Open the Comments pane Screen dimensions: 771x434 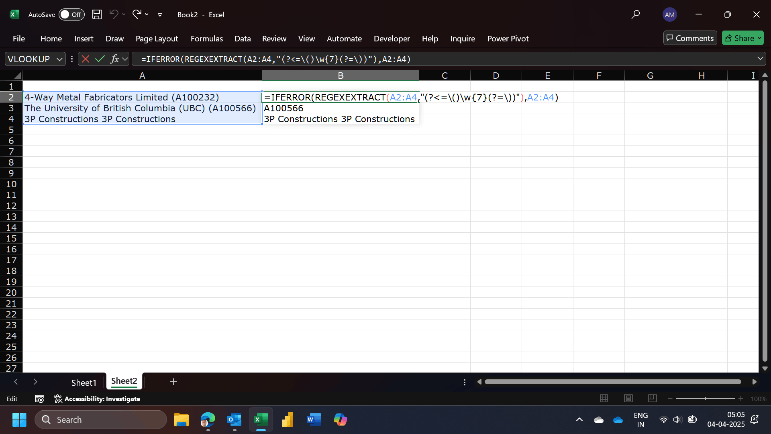tap(690, 38)
